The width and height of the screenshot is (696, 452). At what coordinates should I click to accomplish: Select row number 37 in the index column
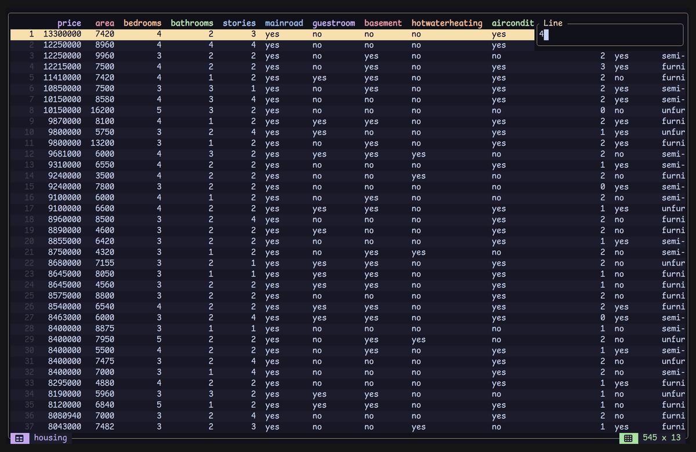click(29, 427)
